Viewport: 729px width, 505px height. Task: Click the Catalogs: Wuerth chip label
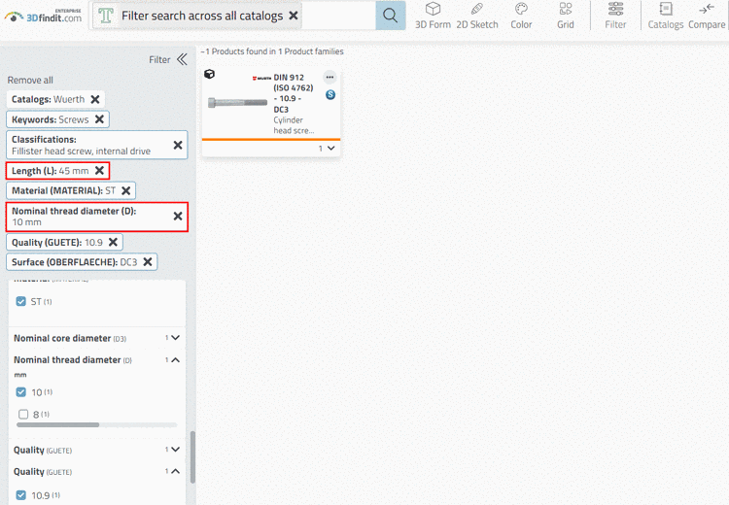[48, 99]
